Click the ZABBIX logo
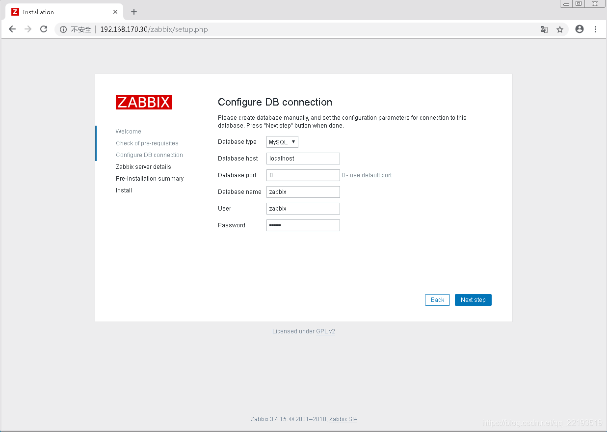This screenshot has height=432, width=607. click(x=144, y=102)
